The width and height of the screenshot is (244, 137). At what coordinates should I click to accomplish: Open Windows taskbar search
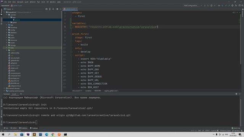[9, 134]
